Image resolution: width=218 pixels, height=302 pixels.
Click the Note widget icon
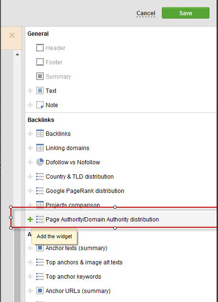pos(40,105)
